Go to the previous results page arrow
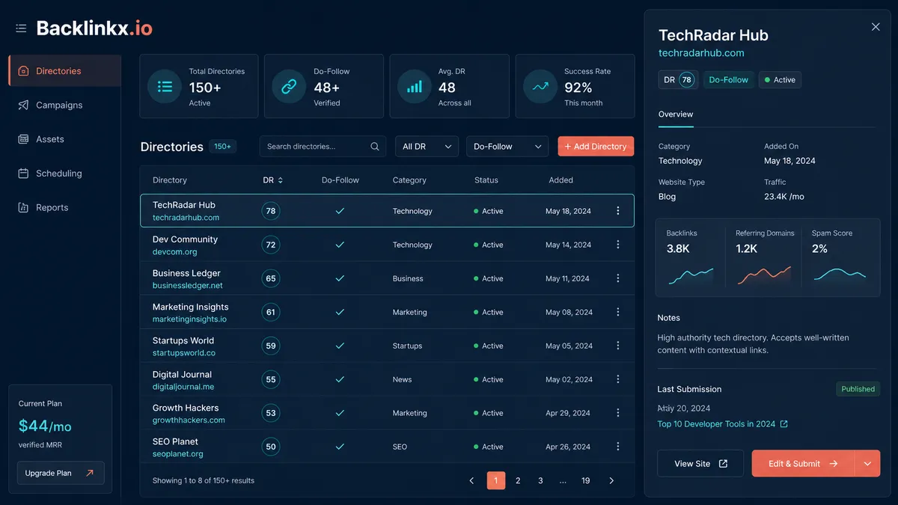 [x=471, y=480]
